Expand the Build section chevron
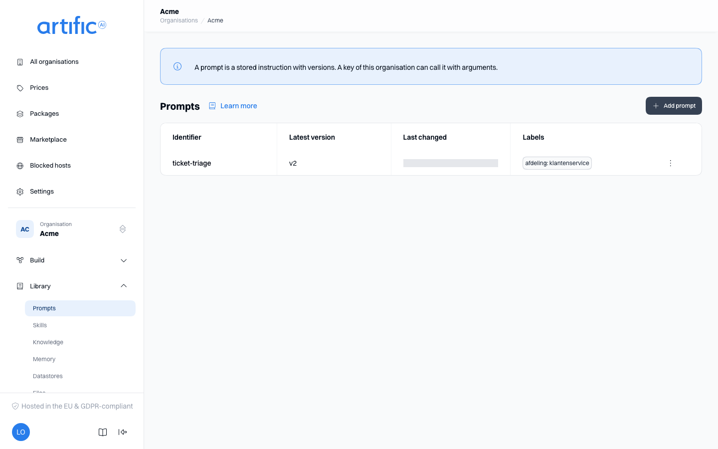The width and height of the screenshot is (718, 449). click(124, 260)
